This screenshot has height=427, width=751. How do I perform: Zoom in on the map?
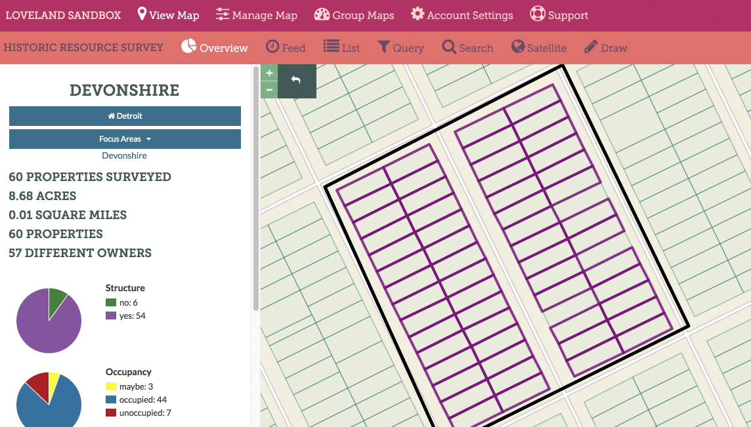[269, 73]
